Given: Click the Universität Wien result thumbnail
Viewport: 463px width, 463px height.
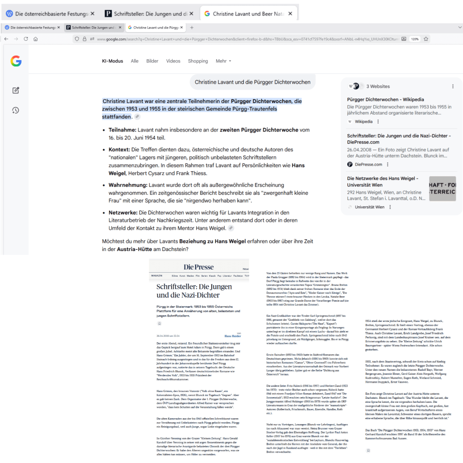Looking at the screenshot, I should (442, 189).
